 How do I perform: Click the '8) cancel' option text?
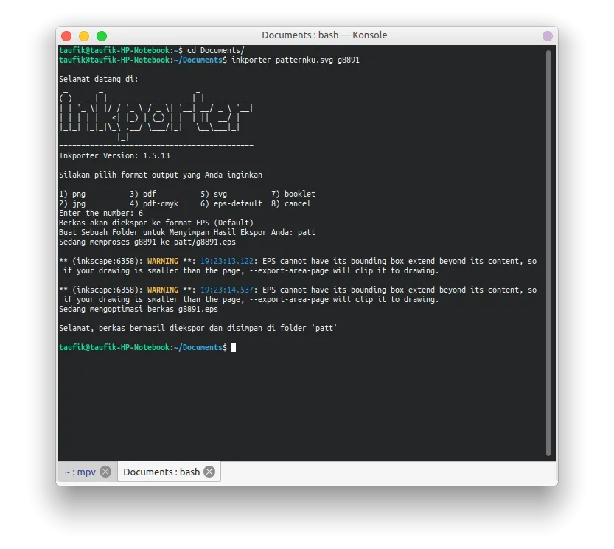click(x=291, y=203)
